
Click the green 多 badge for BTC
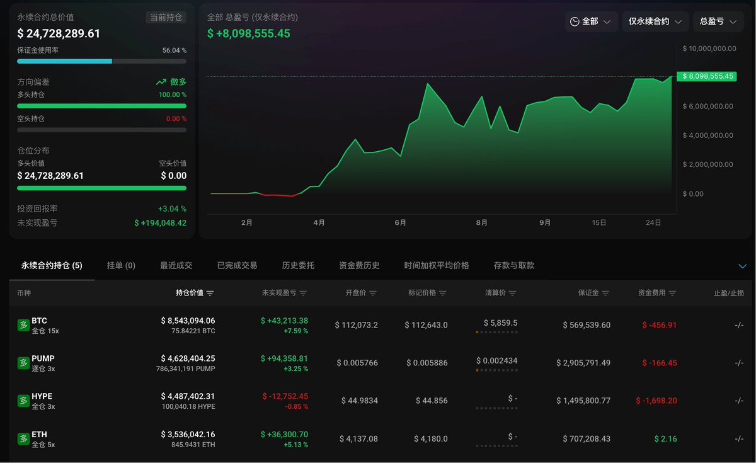(x=23, y=325)
